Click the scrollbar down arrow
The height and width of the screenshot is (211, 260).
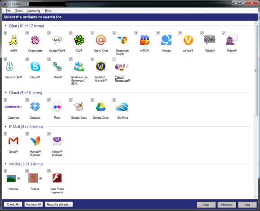(x=256, y=197)
